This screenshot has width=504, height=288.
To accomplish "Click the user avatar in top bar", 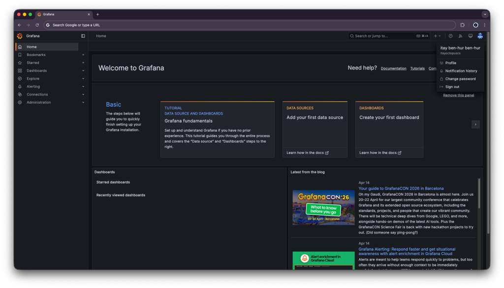I will point(480,36).
